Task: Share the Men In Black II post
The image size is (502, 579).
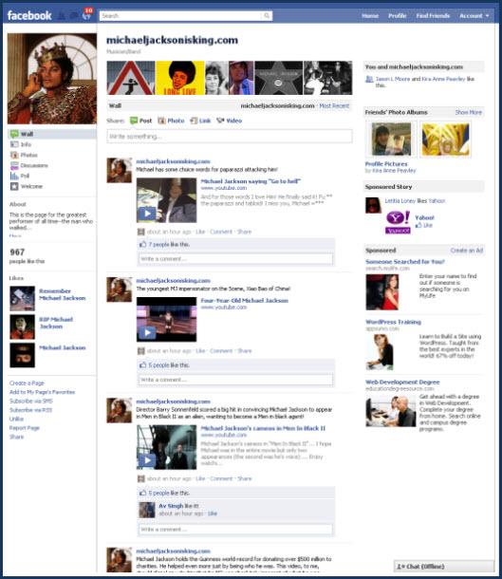Action: [244, 478]
